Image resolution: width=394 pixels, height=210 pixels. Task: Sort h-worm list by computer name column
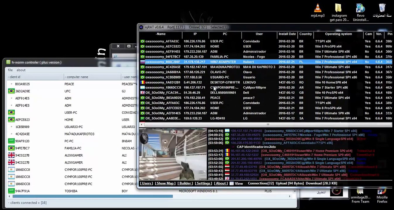pos(92,77)
